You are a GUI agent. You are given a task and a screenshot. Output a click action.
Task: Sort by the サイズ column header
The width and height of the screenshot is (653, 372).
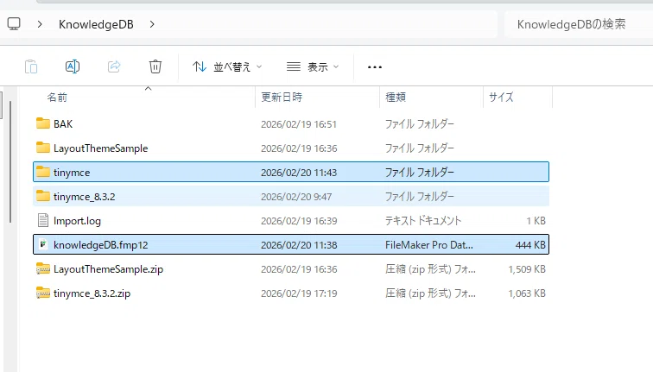(501, 97)
